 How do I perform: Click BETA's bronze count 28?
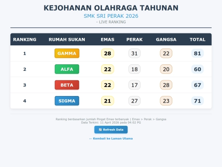click(x=166, y=85)
